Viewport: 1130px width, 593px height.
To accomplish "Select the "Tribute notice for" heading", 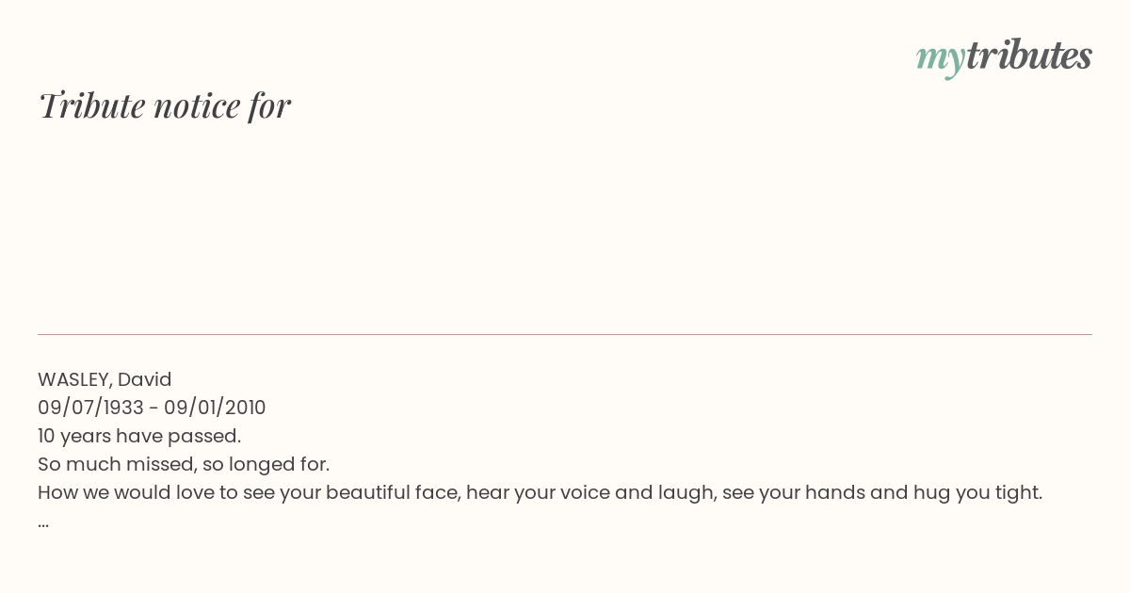I will (x=165, y=105).
